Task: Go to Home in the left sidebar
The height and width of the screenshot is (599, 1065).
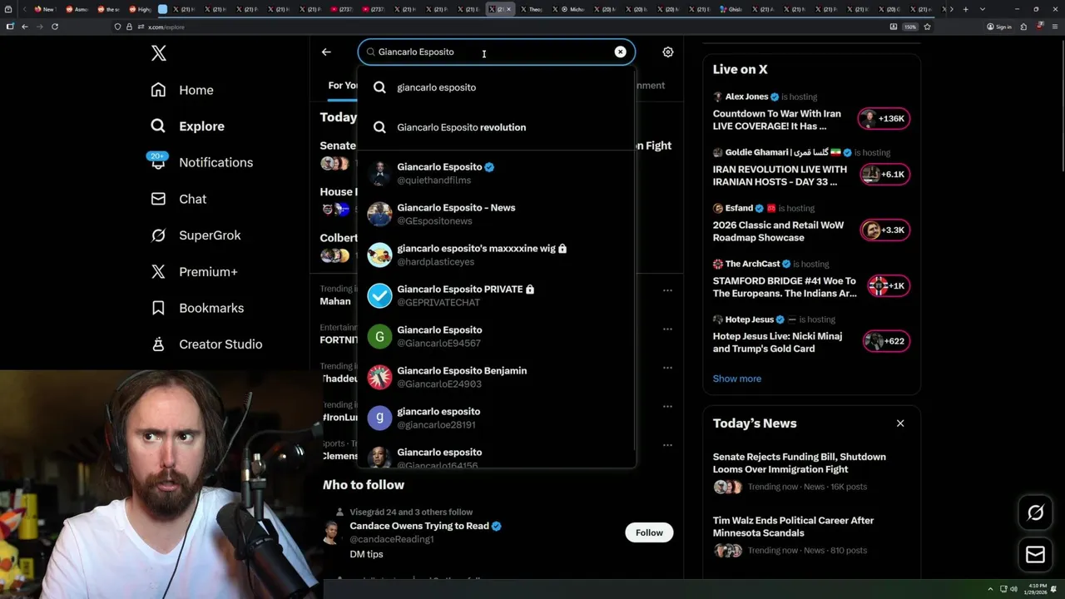Action: tap(182, 90)
